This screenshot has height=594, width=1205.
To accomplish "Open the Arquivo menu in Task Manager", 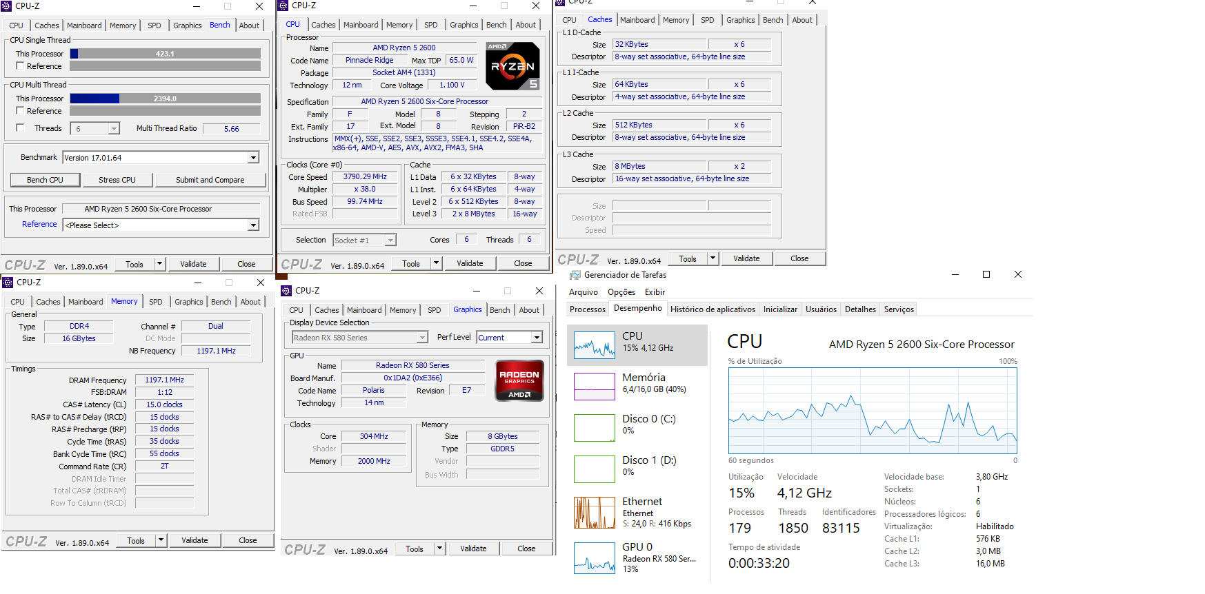I will (584, 292).
